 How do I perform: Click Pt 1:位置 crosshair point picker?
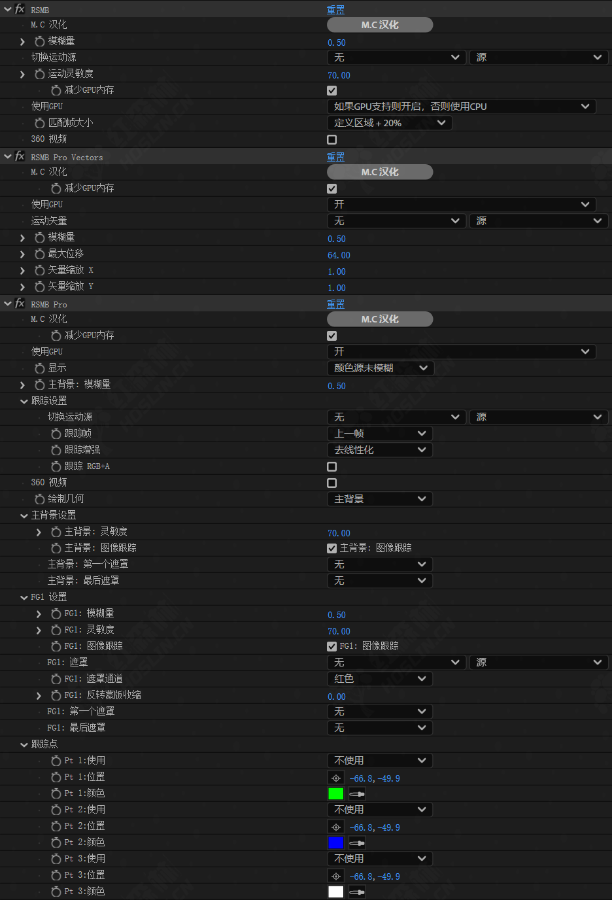335,778
